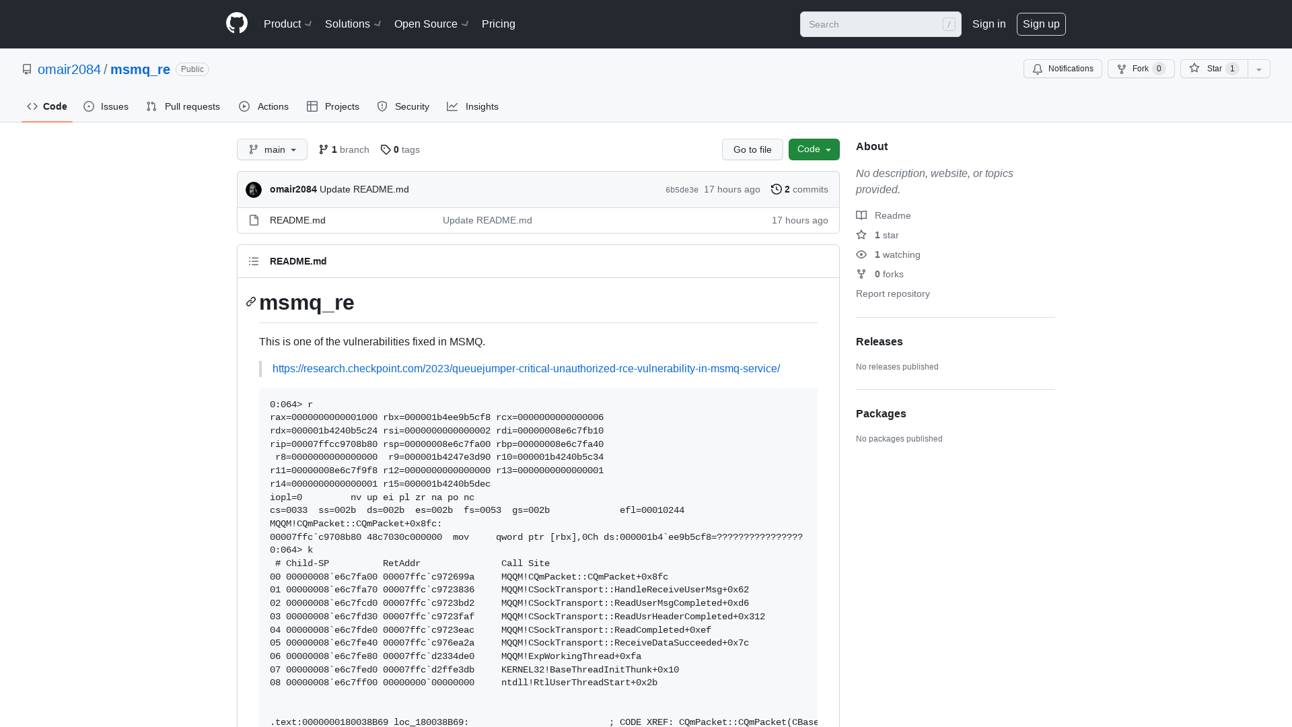1292x727 pixels.
Task: Expand the Open Source menu
Action: coord(431,24)
